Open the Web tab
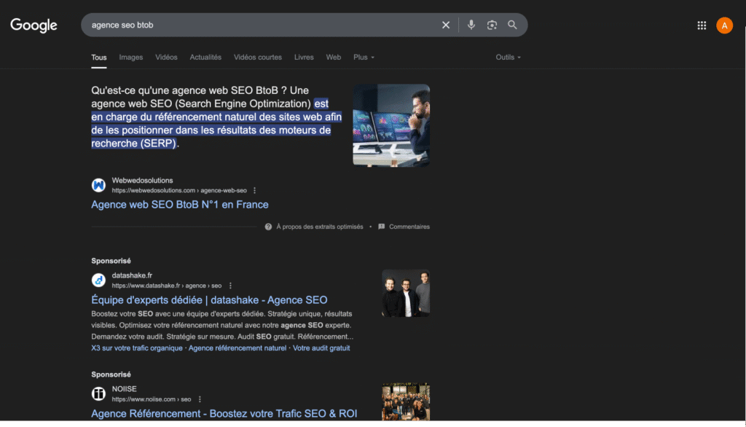This screenshot has width=746, height=427. [x=333, y=57]
